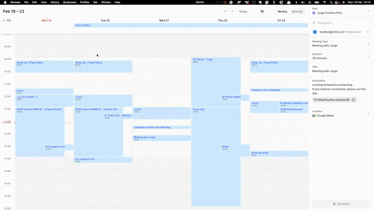Screen dimensions: 374x210
Task: Click info icon on CP.Meeting.RescheduleURL chip
Action: (x=353, y=100)
